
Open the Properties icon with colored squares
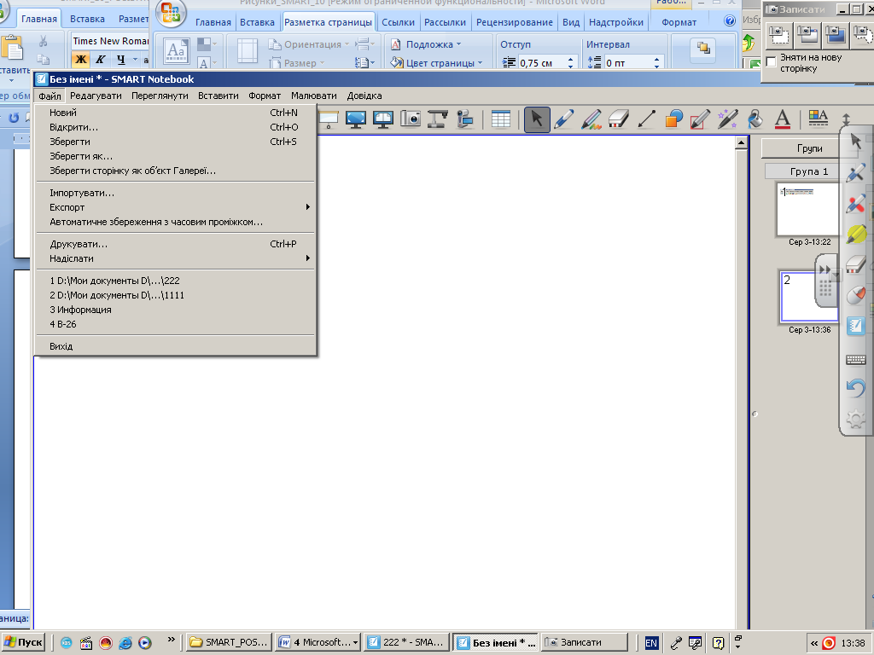(818, 118)
